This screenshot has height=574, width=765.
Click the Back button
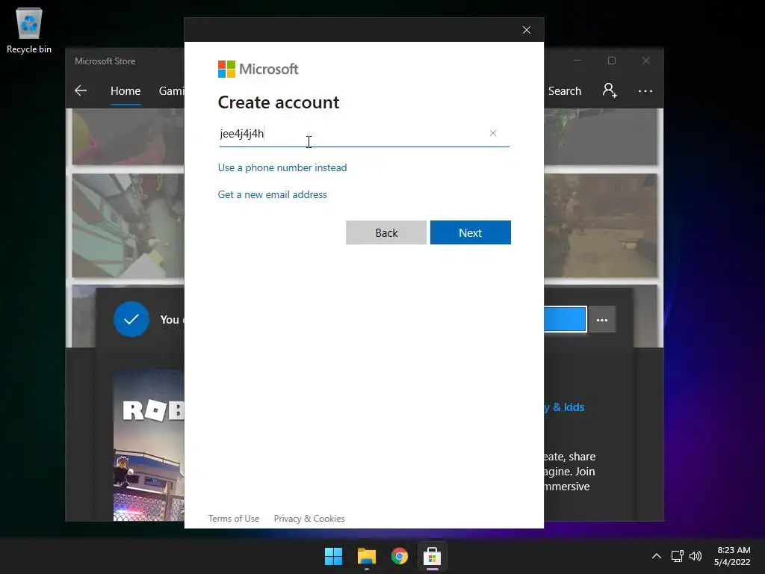coord(386,232)
